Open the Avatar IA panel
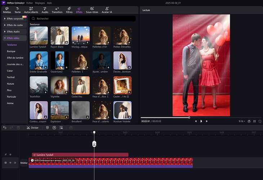The image size is (263, 180). click(107, 10)
